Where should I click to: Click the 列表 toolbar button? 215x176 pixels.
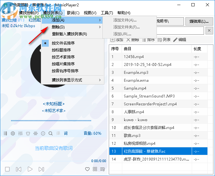(x=164, y=40)
